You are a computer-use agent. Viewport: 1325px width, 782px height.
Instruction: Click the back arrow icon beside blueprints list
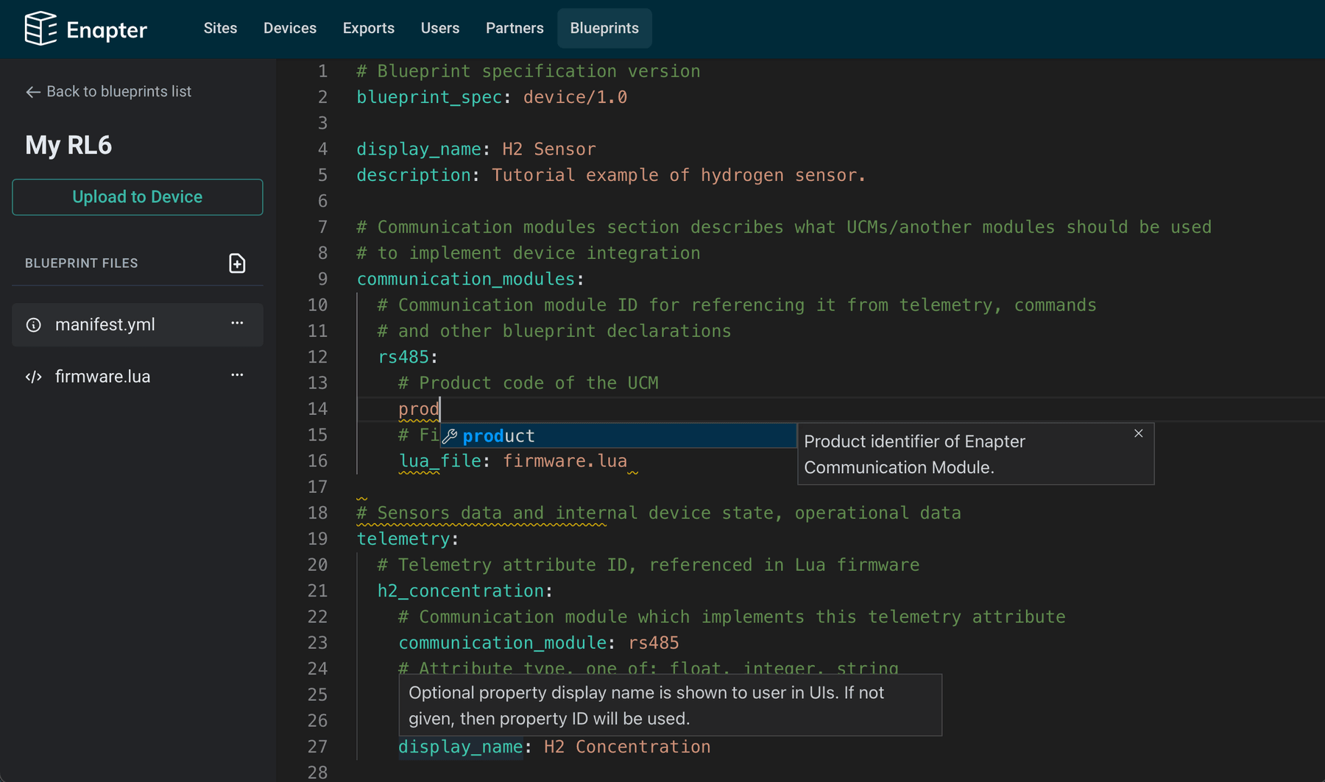(32, 91)
